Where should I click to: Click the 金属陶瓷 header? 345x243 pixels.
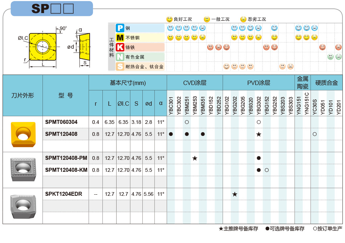[x=303, y=82]
